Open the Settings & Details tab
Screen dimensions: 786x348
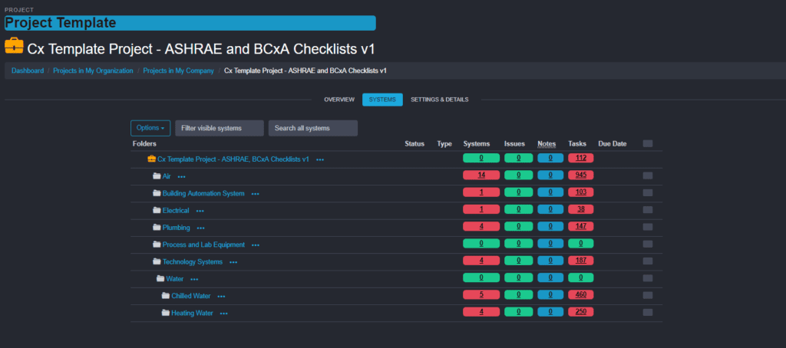(440, 100)
